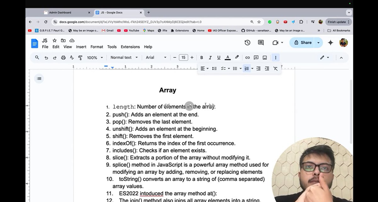Open the text Align dropdown
378x202 pixels.
(x=204, y=69)
